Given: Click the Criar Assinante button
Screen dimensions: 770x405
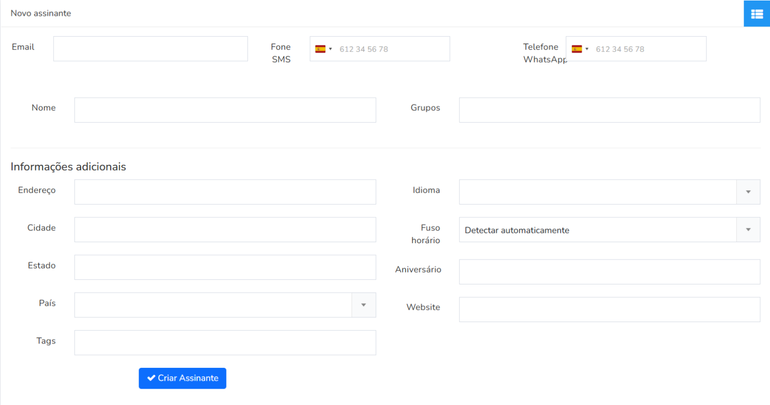Looking at the screenshot, I should tap(182, 378).
